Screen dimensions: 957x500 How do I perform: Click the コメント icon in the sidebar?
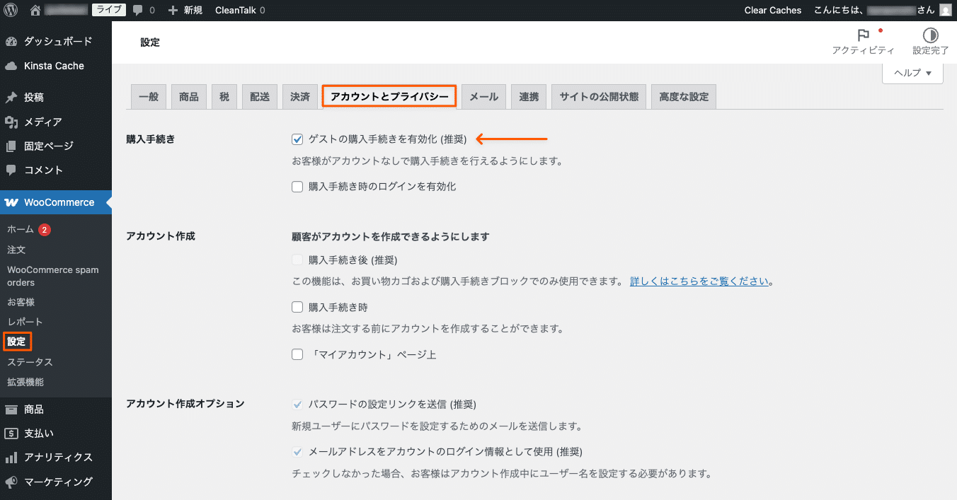(13, 170)
